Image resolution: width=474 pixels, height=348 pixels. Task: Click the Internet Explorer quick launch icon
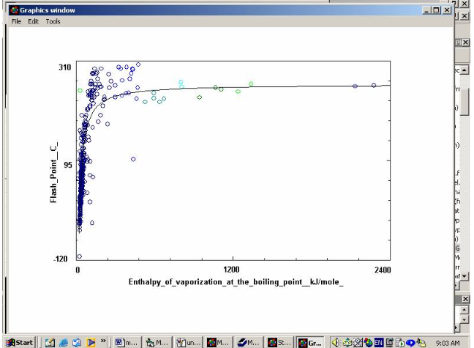pyautogui.click(x=64, y=342)
